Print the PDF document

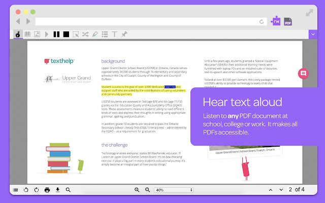(x=47, y=190)
